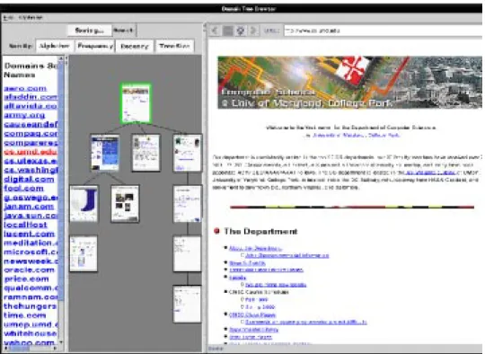Screen dimensions: 485x354
Task: Go forward with the right arrow icon
Action: [x=253, y=31]
